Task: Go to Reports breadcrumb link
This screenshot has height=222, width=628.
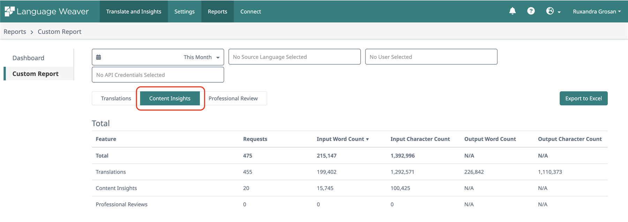Action: pyautogui.click(x=15, y=32)
